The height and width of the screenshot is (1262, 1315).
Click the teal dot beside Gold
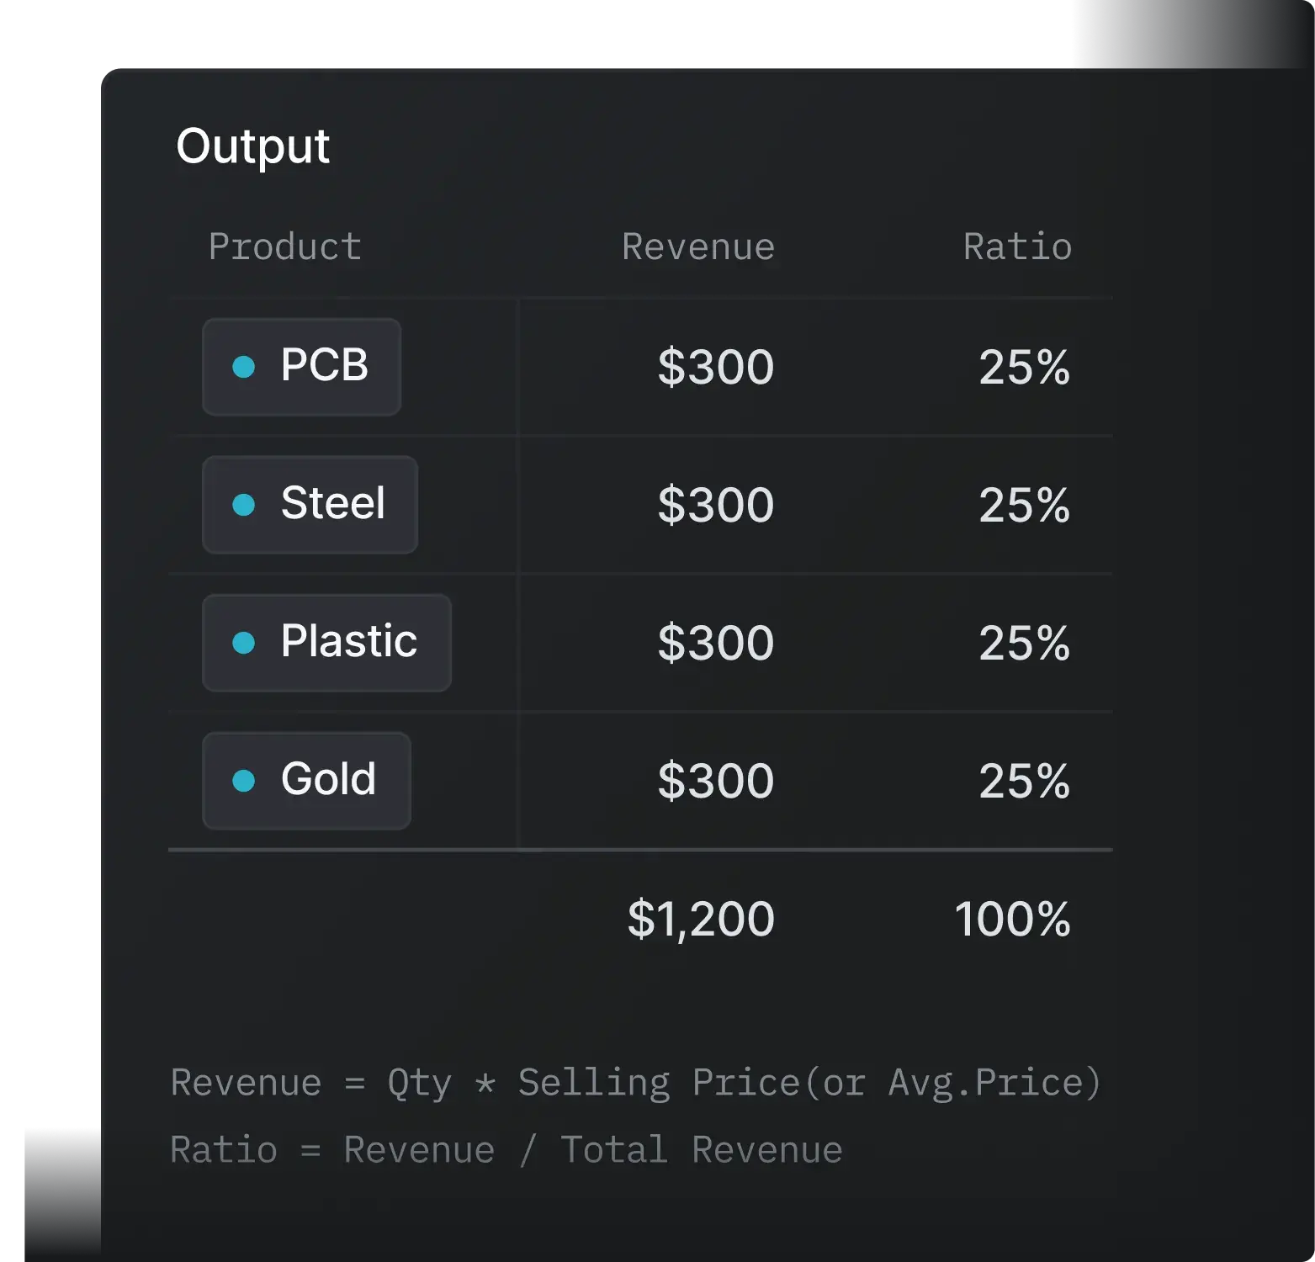243,781
